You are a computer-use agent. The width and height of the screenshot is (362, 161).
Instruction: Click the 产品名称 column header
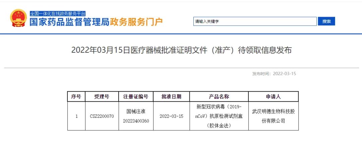point(219,97)
